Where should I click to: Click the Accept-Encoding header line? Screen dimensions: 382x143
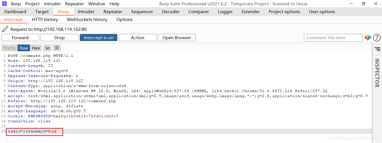click(46, 106)
